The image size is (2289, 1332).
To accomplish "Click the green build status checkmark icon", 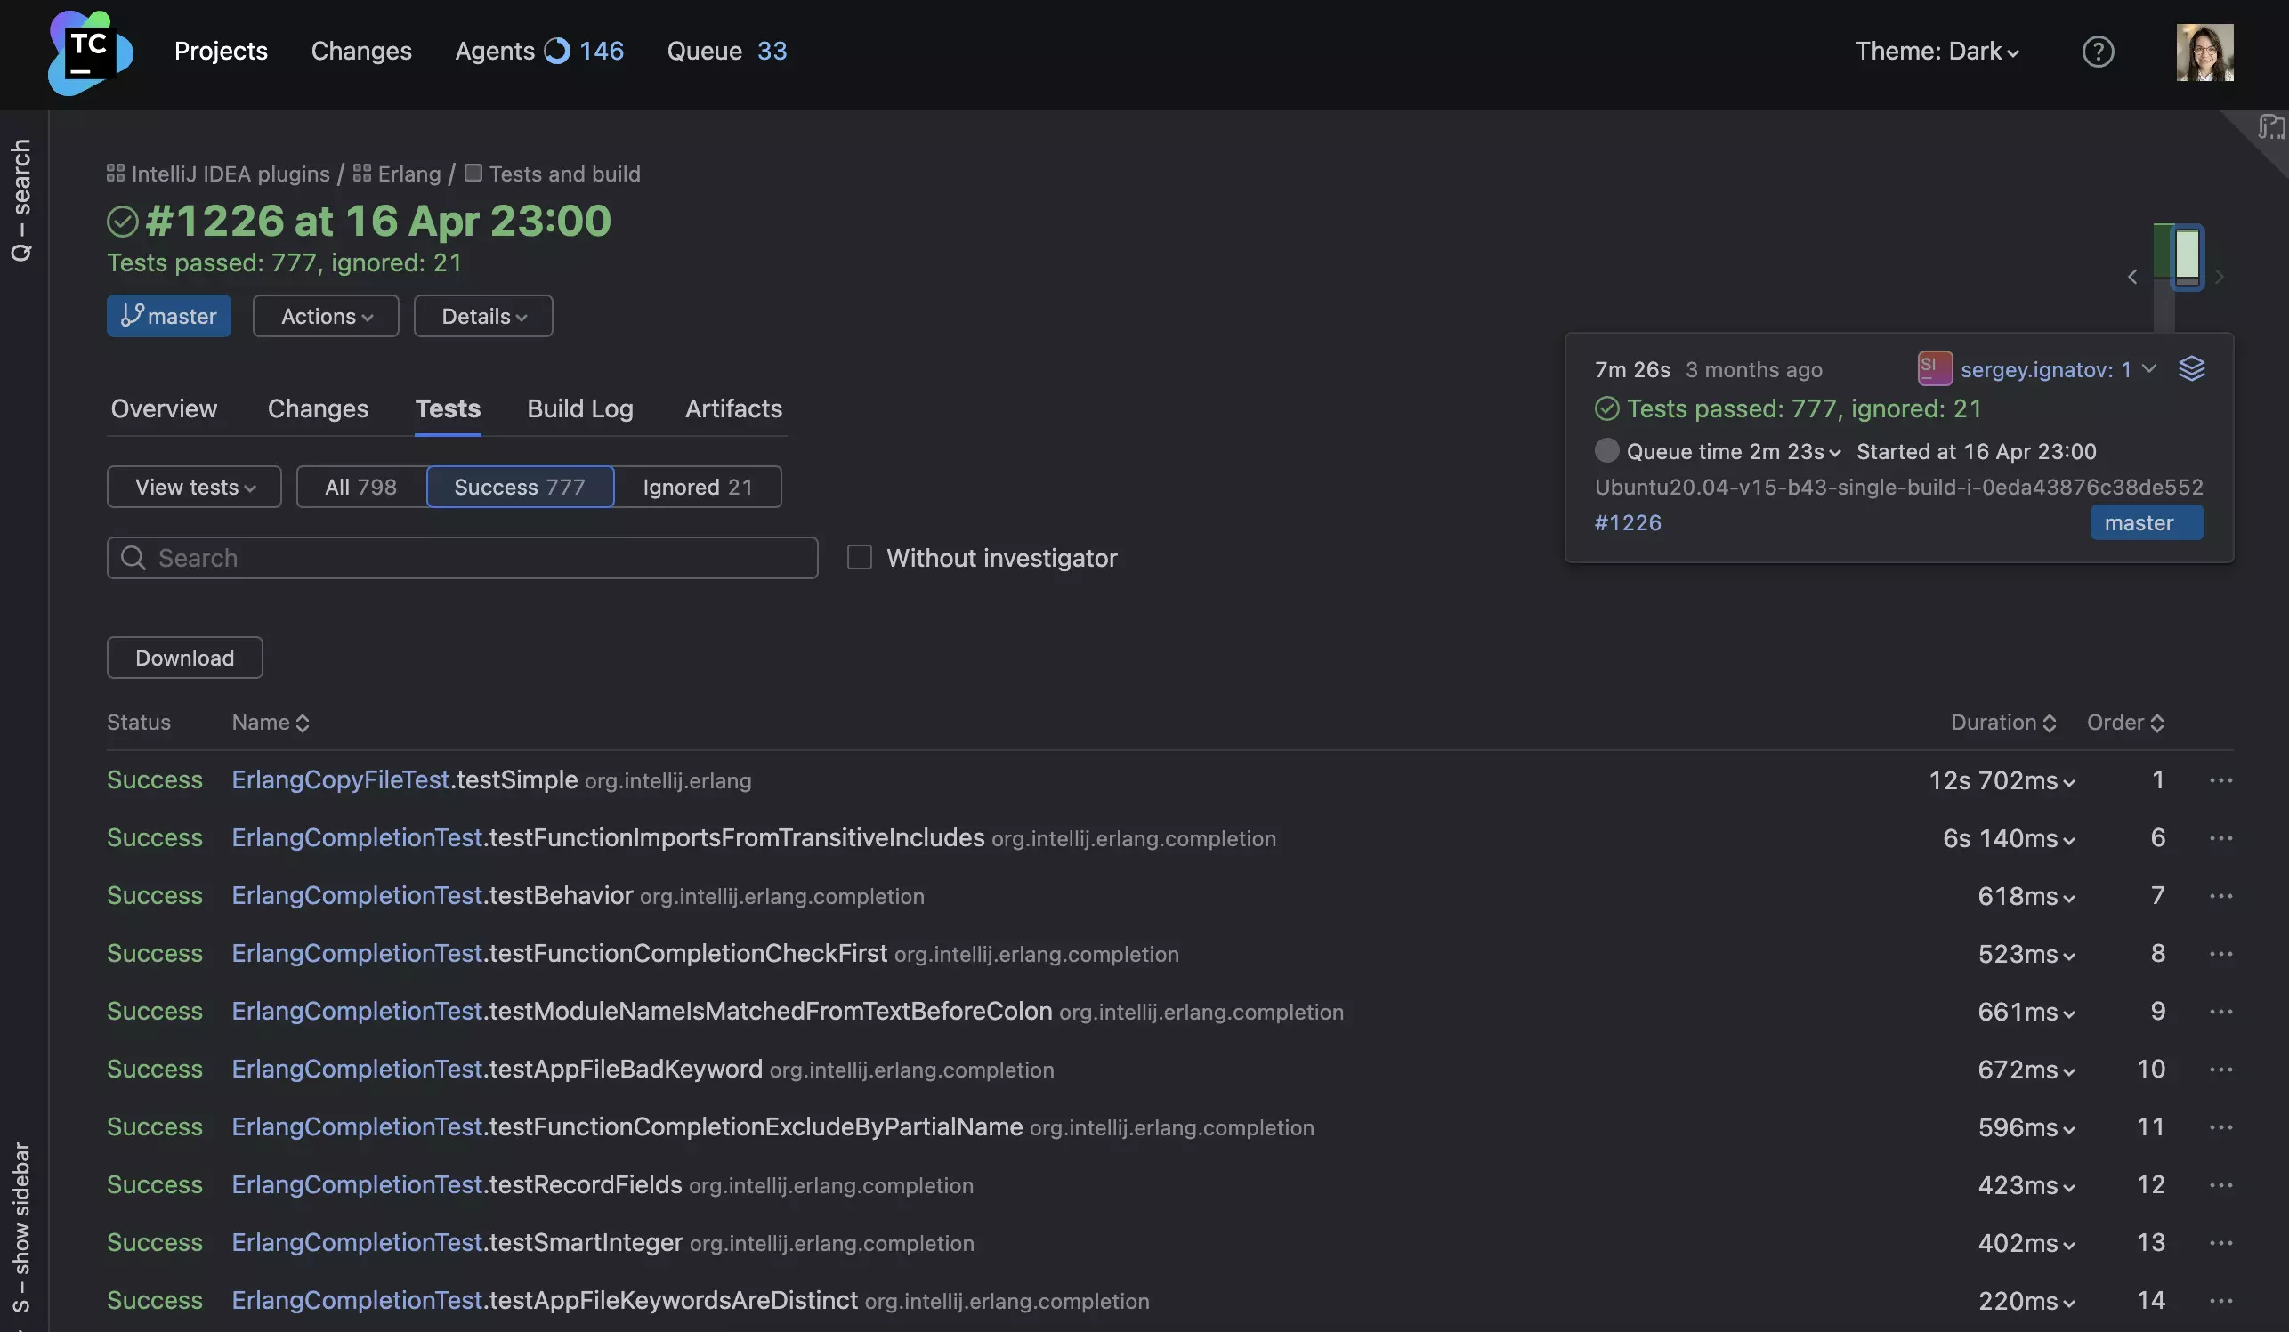I will [x=123, y=222].
